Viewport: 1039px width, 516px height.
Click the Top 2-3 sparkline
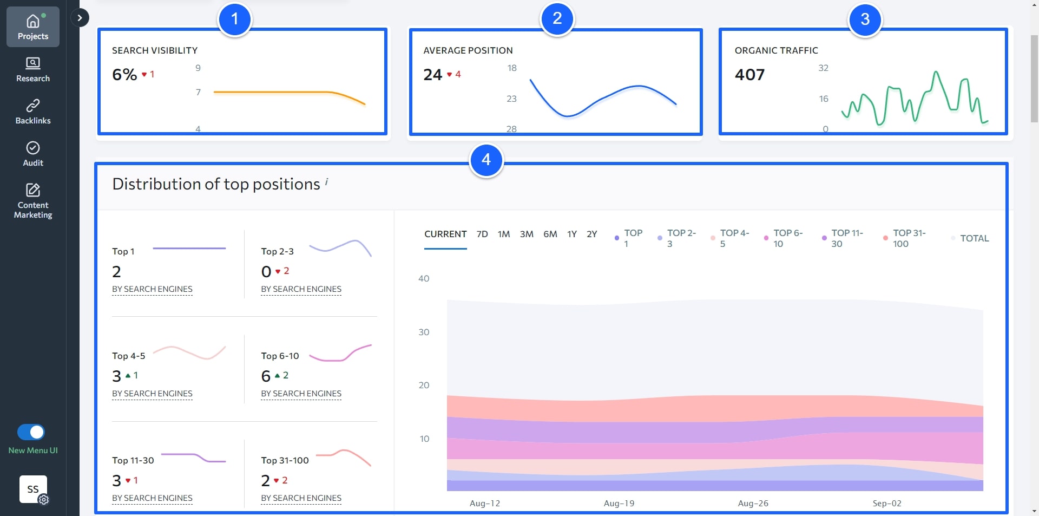[340, 247]
